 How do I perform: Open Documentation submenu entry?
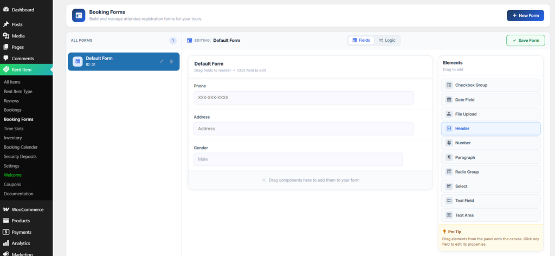18,194
